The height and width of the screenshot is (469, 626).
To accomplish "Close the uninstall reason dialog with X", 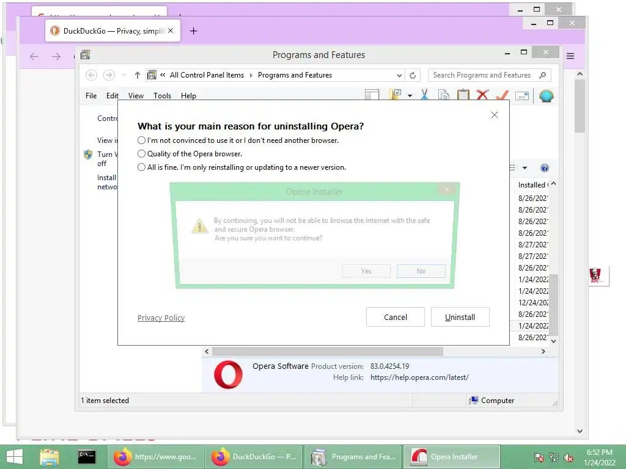I will pos(494,115).
